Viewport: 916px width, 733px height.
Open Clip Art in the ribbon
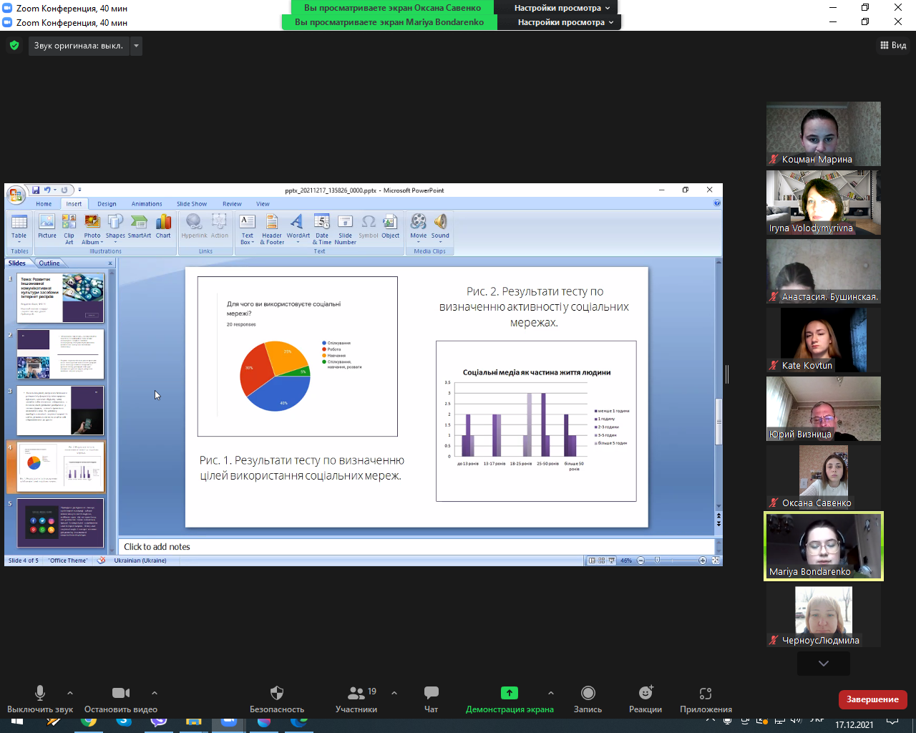click(x=69, y=228)
